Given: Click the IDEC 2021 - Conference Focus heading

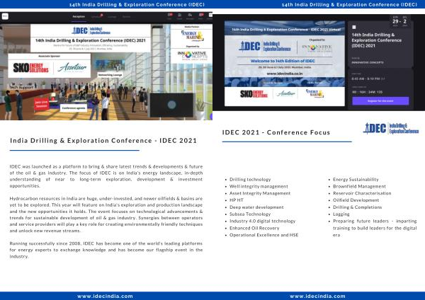Looking at the screenshot, I should (276, 132).
